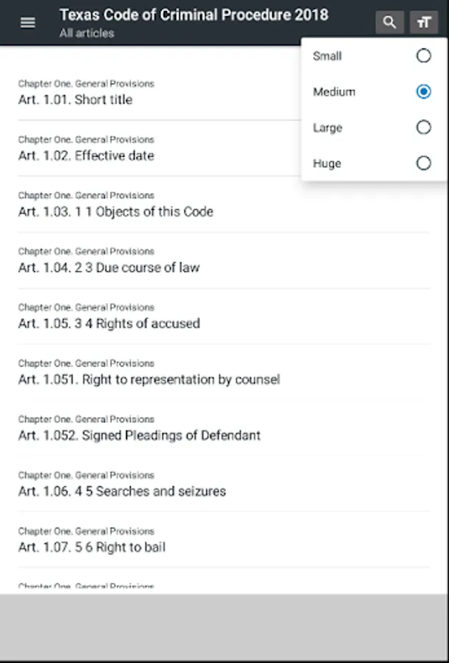Open Art. 1.02. Effective date
This screenshot has height=663, width=449.
(86, 155)
